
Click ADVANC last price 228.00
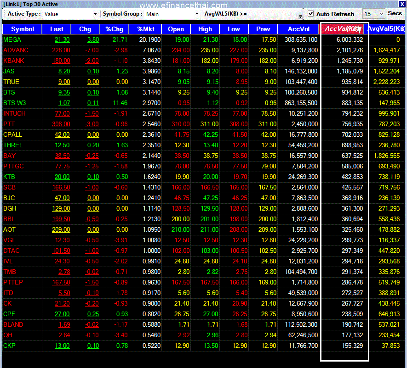(61, 50)
